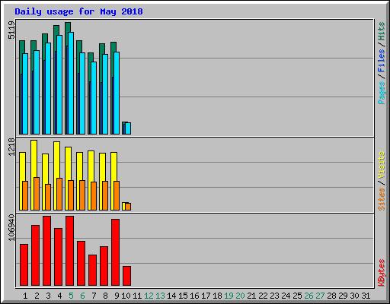Click day 22 on the x-axis
The image size is (390, 304).
(263, 296)
